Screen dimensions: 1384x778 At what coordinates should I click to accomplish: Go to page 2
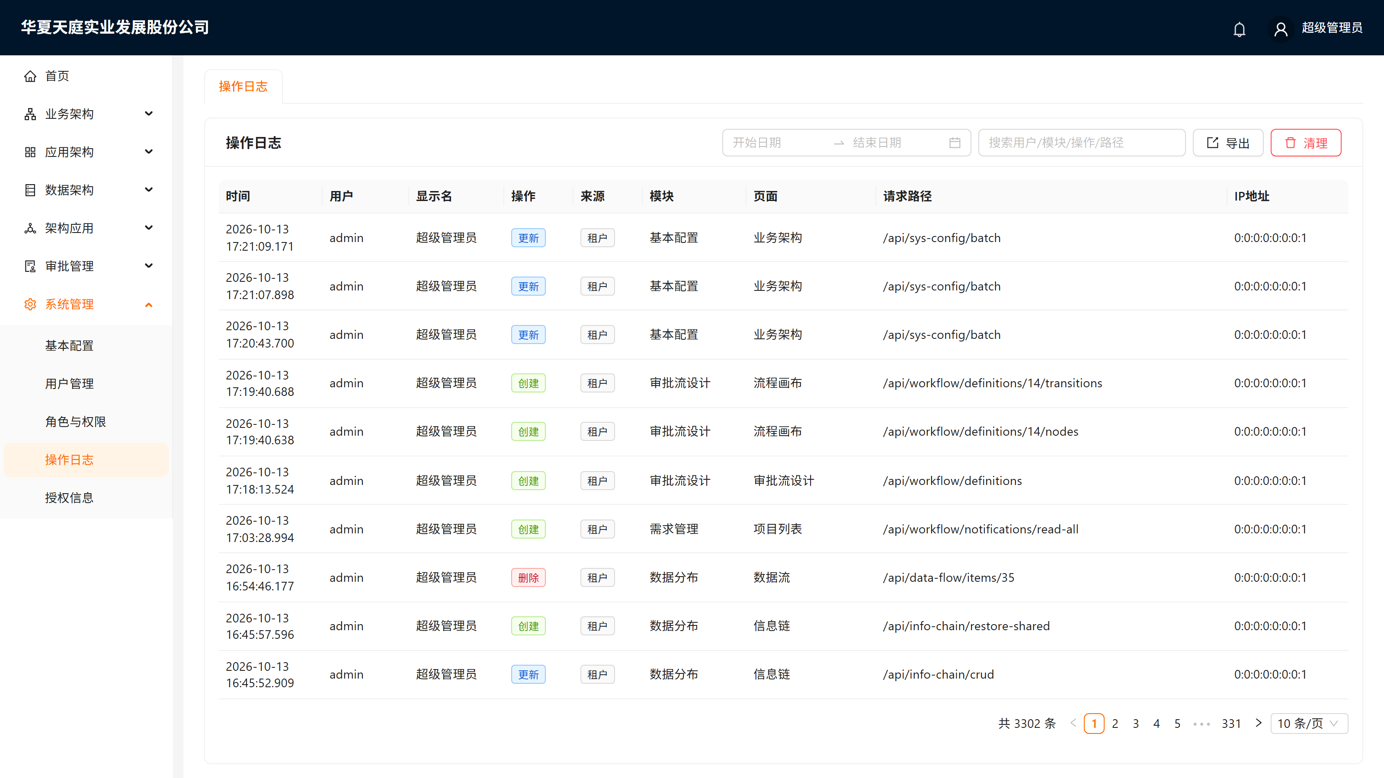(x=1115, y=723)
